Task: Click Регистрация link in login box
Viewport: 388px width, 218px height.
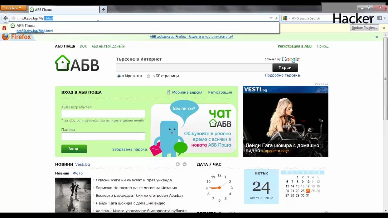Action: click(220, 92)
